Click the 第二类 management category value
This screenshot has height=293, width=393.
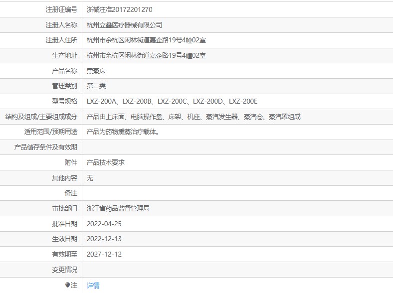coord(96,86)
